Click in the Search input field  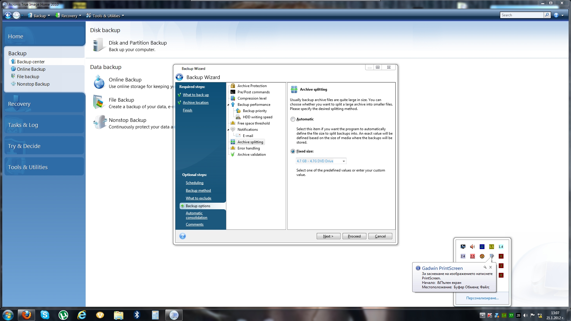coord(522,15)
